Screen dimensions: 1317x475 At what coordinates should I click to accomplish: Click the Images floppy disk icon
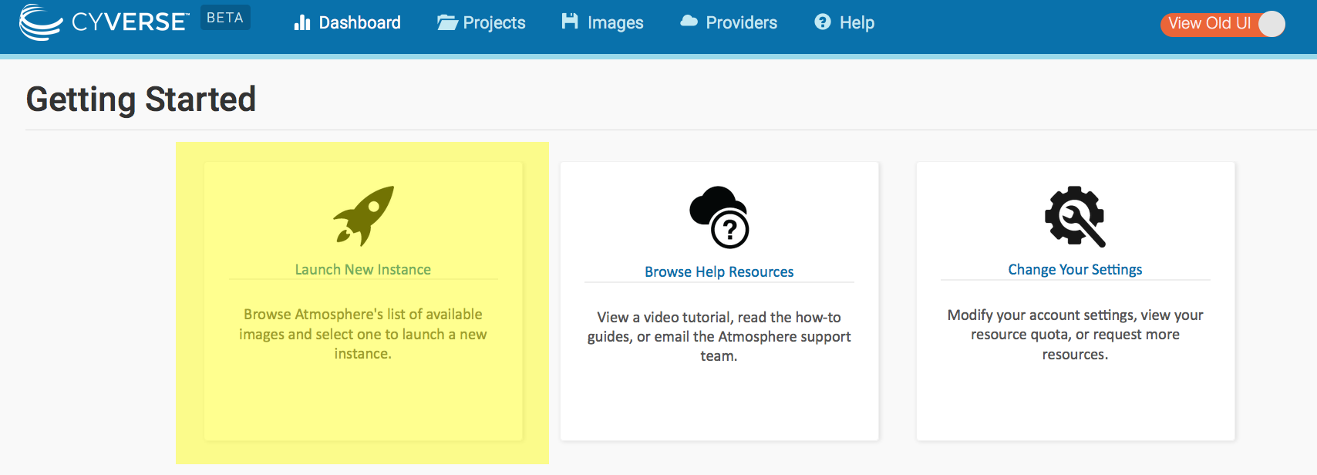[570, 22]
